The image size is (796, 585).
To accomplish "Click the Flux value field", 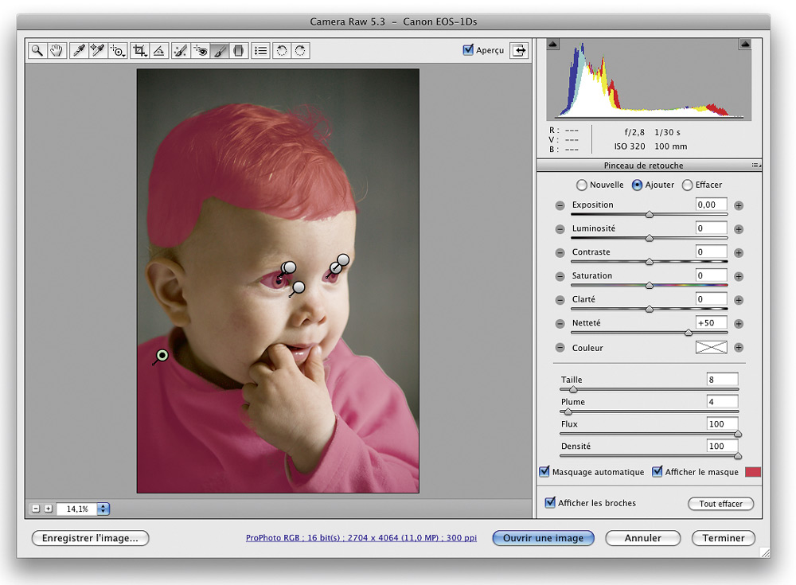I will pyautogui.click(x=723, y=424).
